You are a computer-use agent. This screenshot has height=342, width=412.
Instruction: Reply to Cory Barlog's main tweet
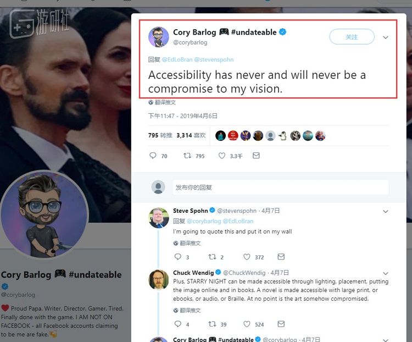tap(153, 156)
